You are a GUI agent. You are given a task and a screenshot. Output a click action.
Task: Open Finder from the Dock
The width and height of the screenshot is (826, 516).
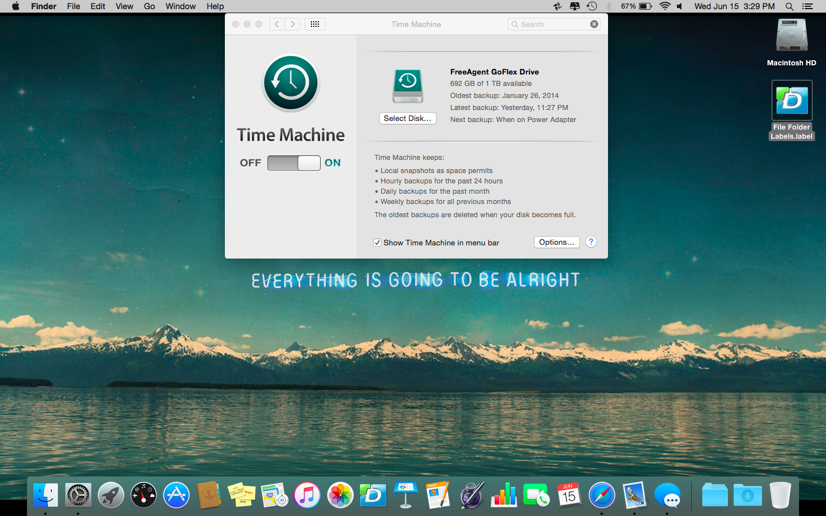[45, 494]
